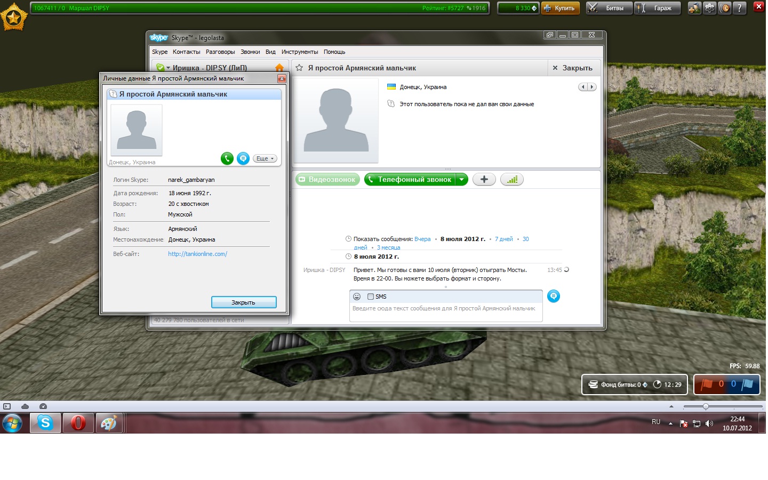Click the Paint taskbar icon
Screen dimensions: 768x480
tap(109, 423)
